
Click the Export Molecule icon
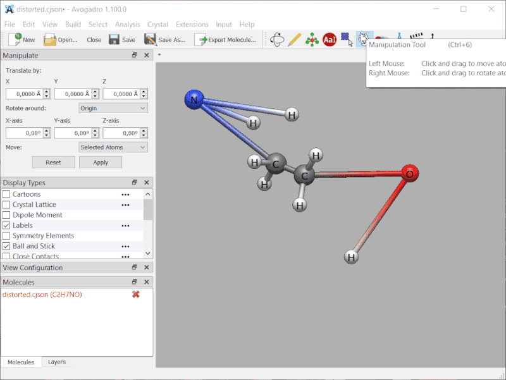tap(201, 40)
